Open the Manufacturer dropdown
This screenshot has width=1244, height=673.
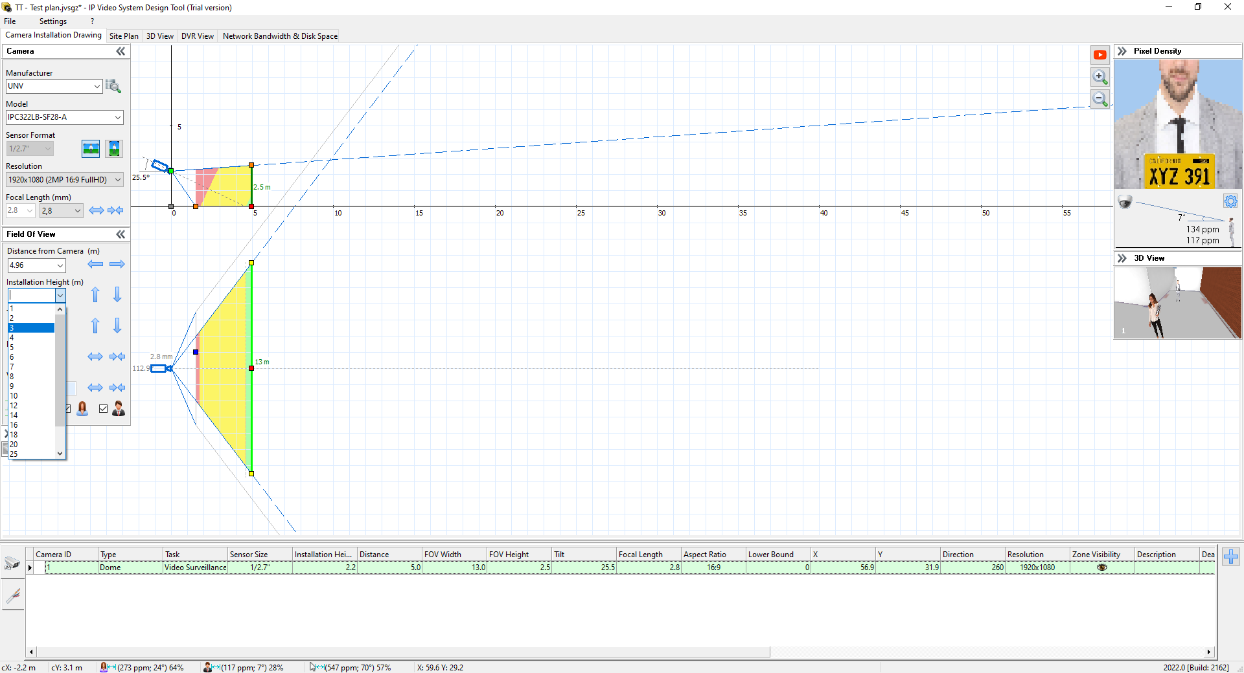(97, 86)
